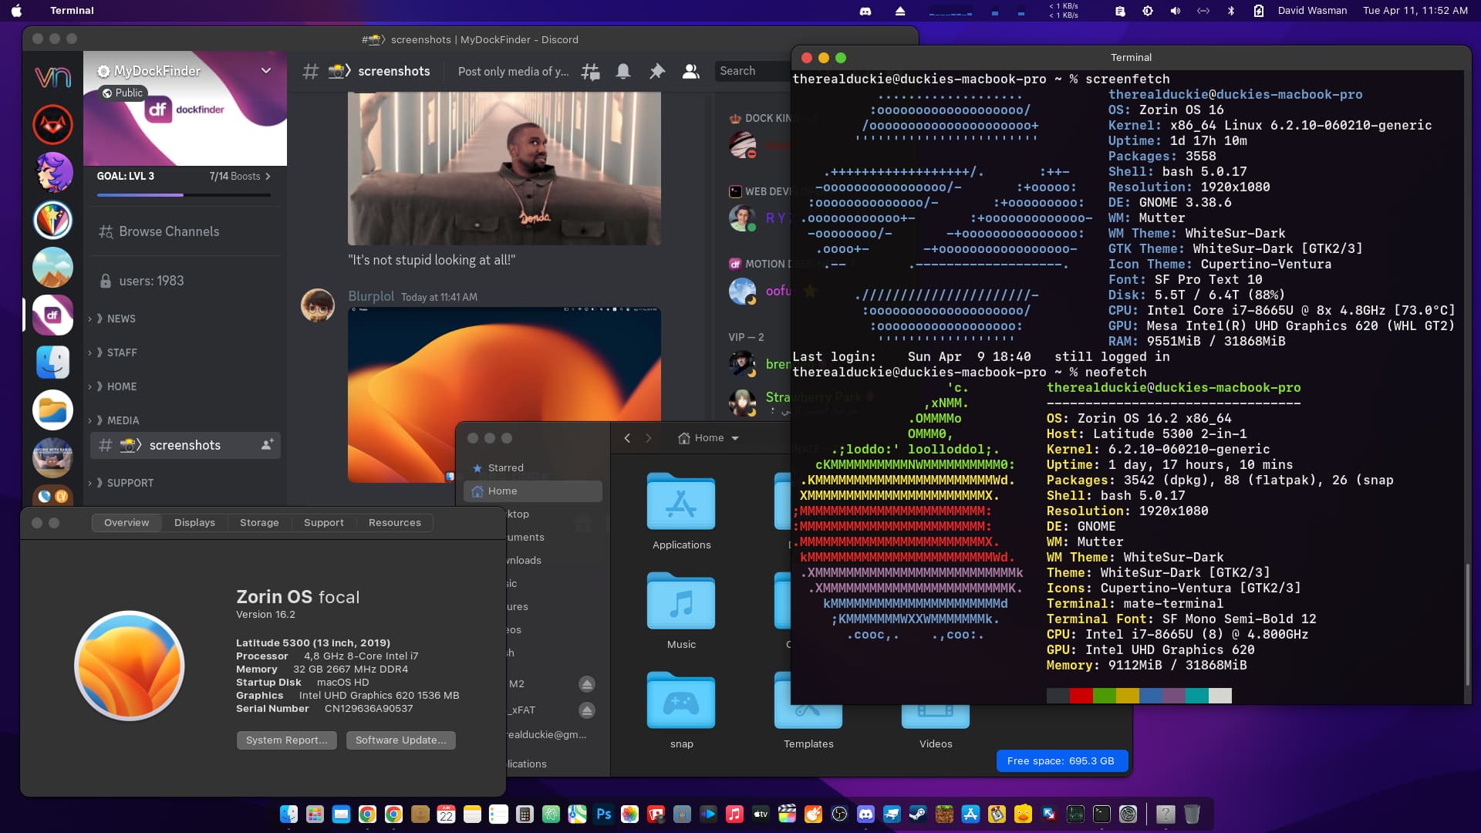Open Browse Channels in Discord

coord(159,231)
